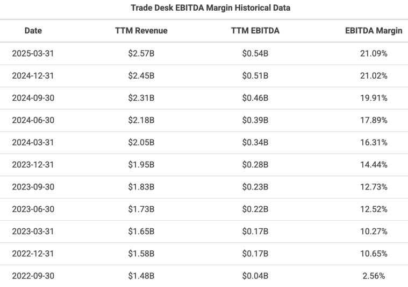This screenshot has width=408, height=287.
Task: Select the 2024-06-30 row date
Action: pyautogui.click(x=33, y=120)
